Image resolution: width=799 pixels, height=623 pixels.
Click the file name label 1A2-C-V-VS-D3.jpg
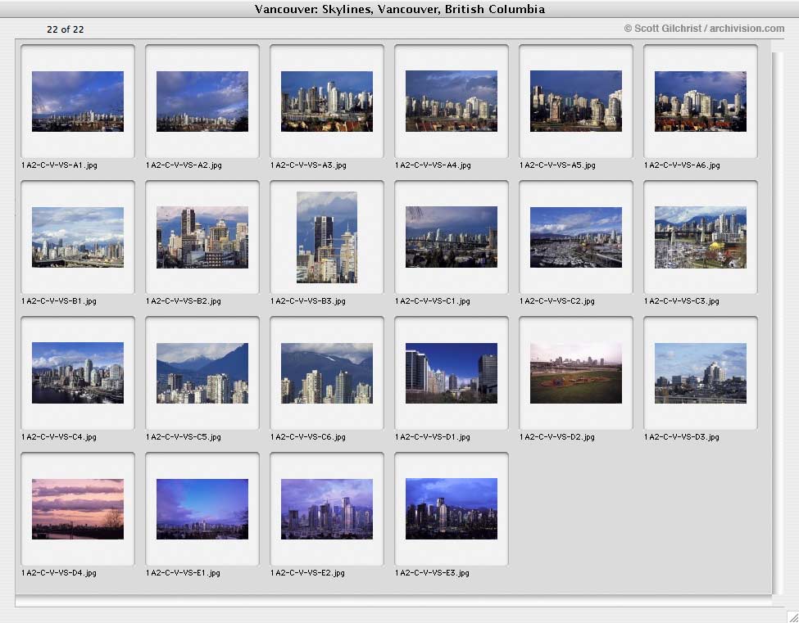click(682, 437)
